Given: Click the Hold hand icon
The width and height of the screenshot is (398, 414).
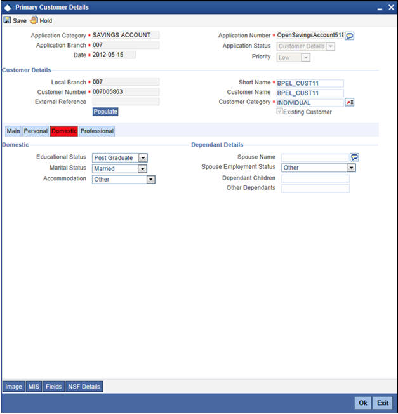Looking at the screenshot, I should 34,20.
